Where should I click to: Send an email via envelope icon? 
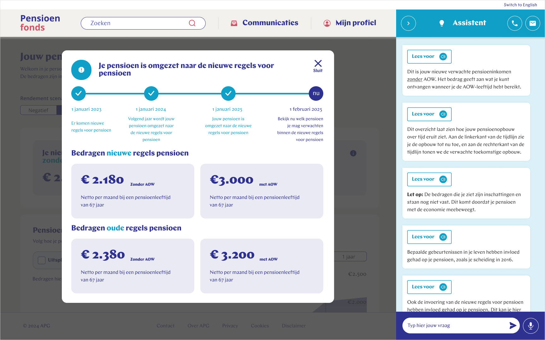point(533,23)
